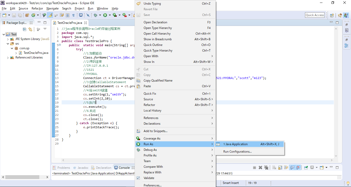
Task: Click Open Perspective icon near Quick Access
Action: tap(332, 15)
